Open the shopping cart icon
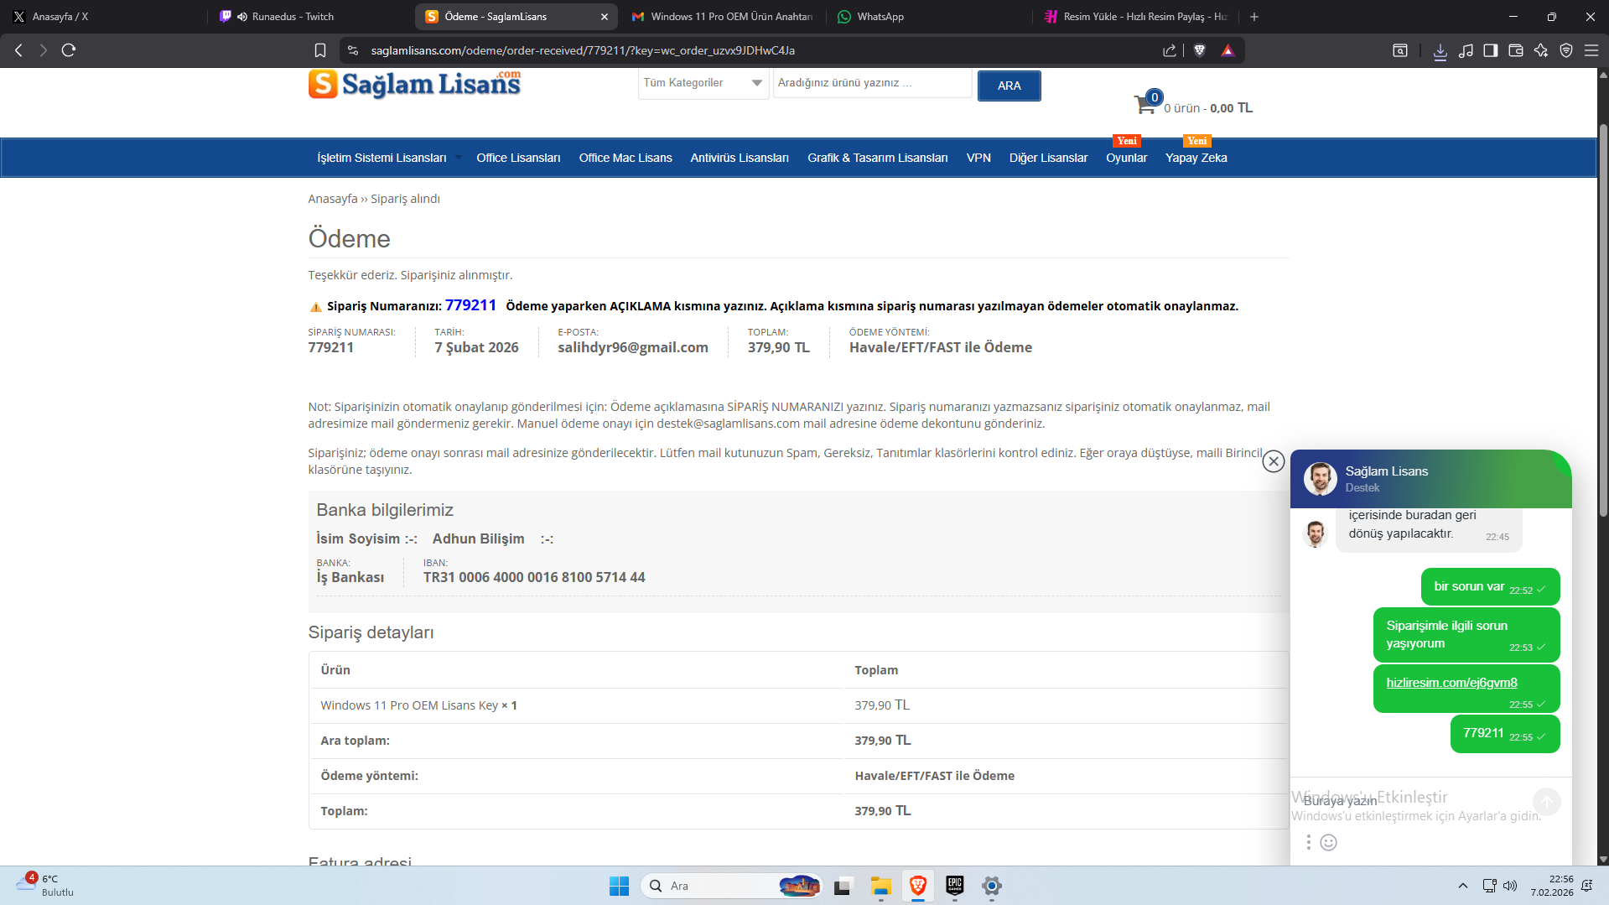1609x905 pixels. click(1146, 104)
